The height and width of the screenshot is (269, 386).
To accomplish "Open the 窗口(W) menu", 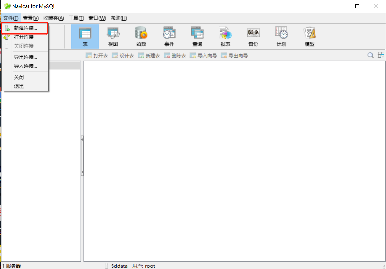I will (97, 18).
